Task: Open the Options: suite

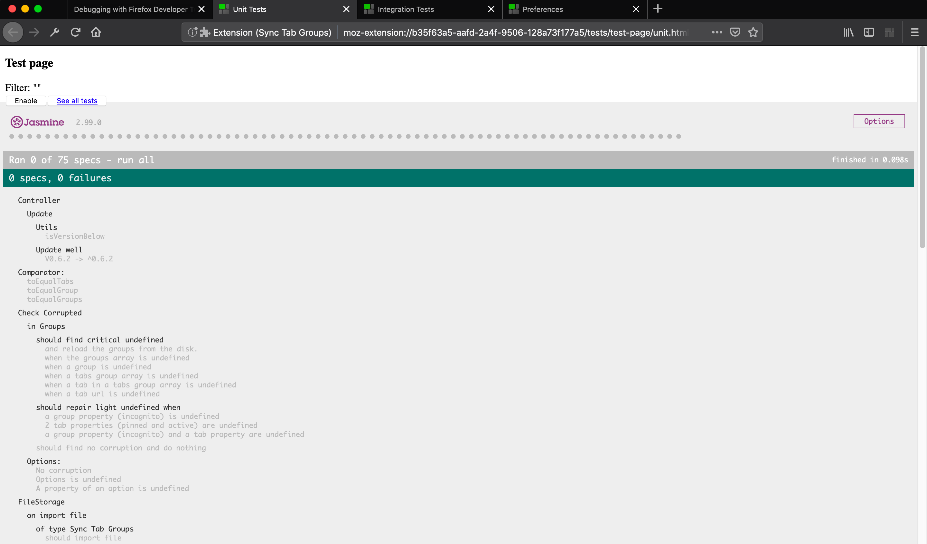Action: coord(43,462)
